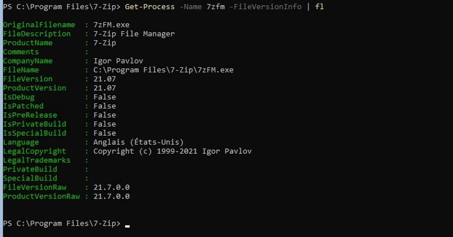Select the OriginalFilename property label
453x237 pixels.
click(39, 25)
